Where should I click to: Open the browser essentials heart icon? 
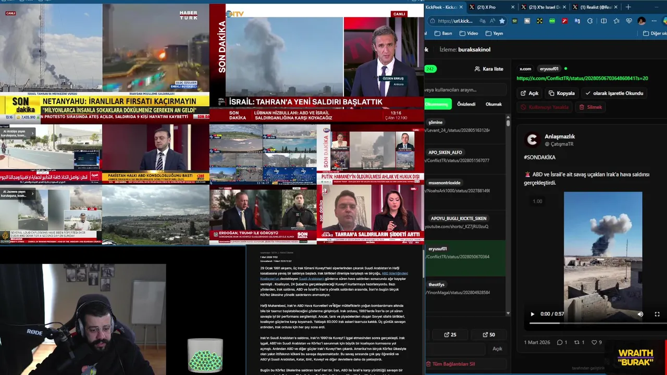629,21
